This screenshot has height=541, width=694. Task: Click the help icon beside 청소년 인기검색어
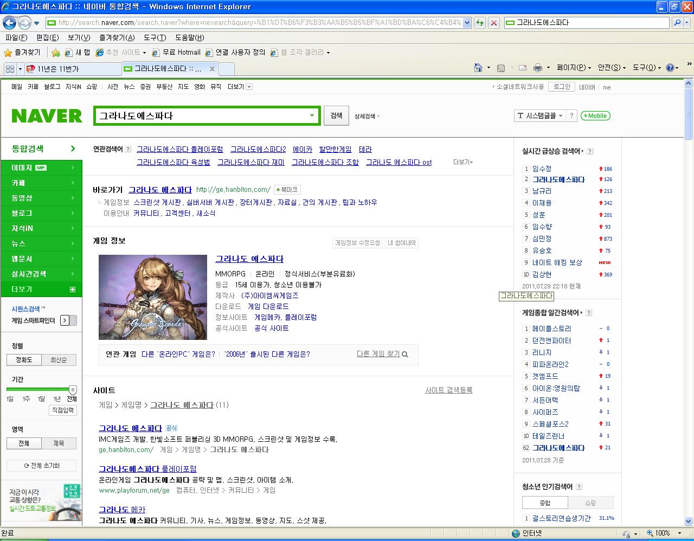[579, 487]
